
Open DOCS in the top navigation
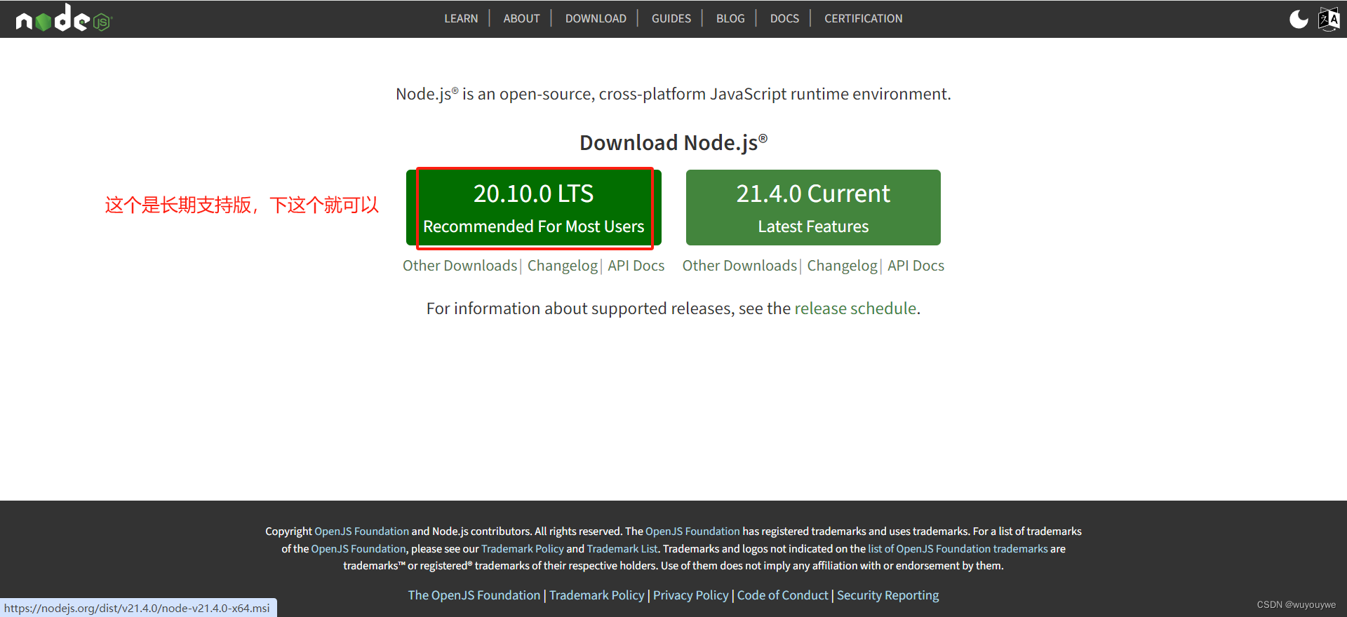pyautogui.click(x=784, y=19)
